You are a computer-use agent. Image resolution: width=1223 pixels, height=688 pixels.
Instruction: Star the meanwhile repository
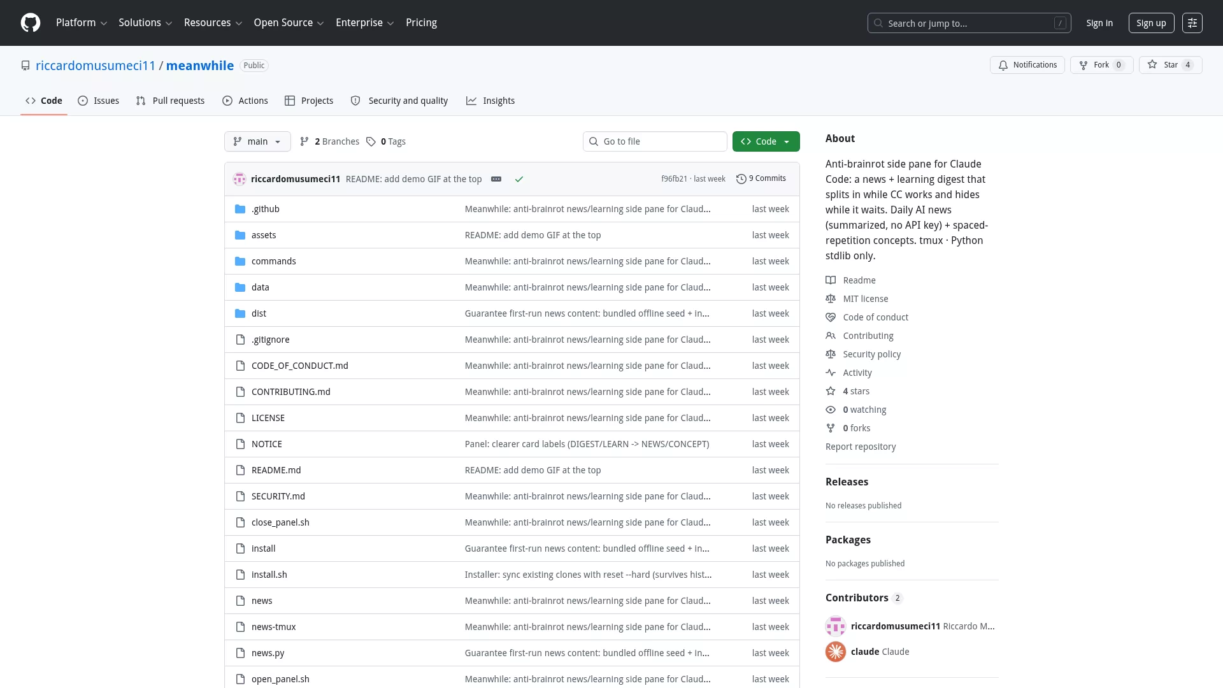tap(1170, 65)
